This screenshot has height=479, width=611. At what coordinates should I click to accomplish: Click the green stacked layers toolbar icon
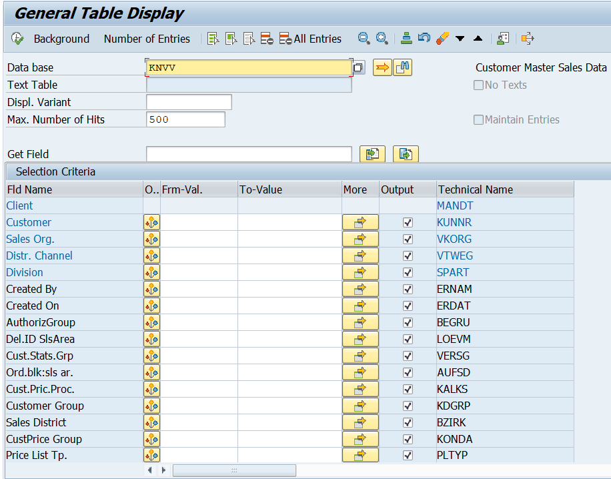[x=406, y=38]
